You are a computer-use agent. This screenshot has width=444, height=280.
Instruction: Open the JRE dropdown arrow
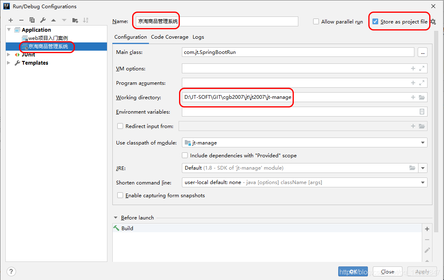point(423,168)
